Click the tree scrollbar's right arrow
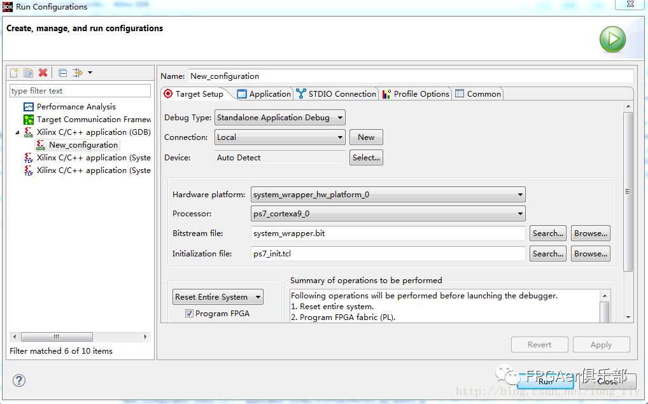The width and height of the screenshot is (648, 404). pyautogui.click(x=146, y=337)
